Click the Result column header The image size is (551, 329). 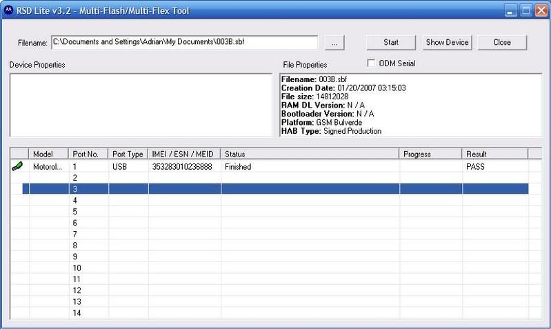pyautogui.click(x=494, y=154)
